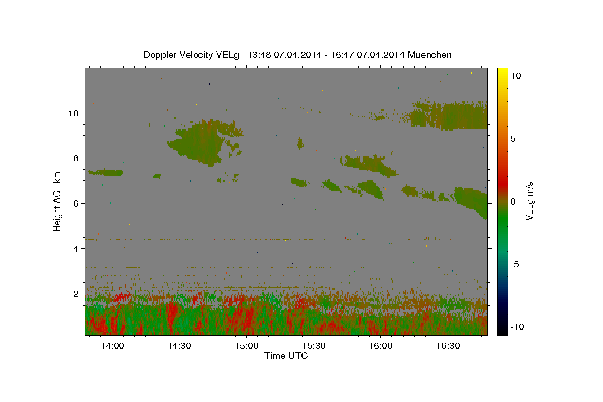Screen dimensions: 603x402
Task: Click the height axis label 6
Action: (x=76, y=204)
